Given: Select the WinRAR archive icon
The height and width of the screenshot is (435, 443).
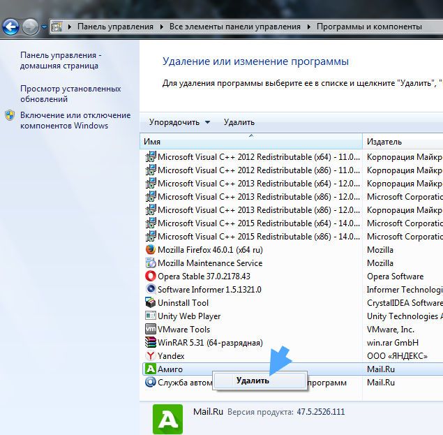Looking at the screenshot, I should (x=150, y=343).
